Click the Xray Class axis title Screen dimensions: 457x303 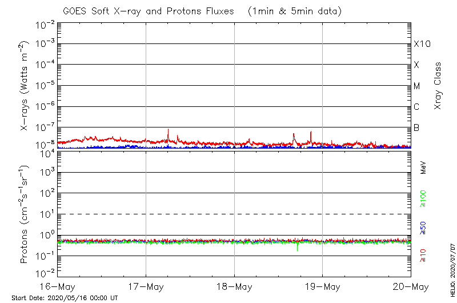tap(438, 86)
